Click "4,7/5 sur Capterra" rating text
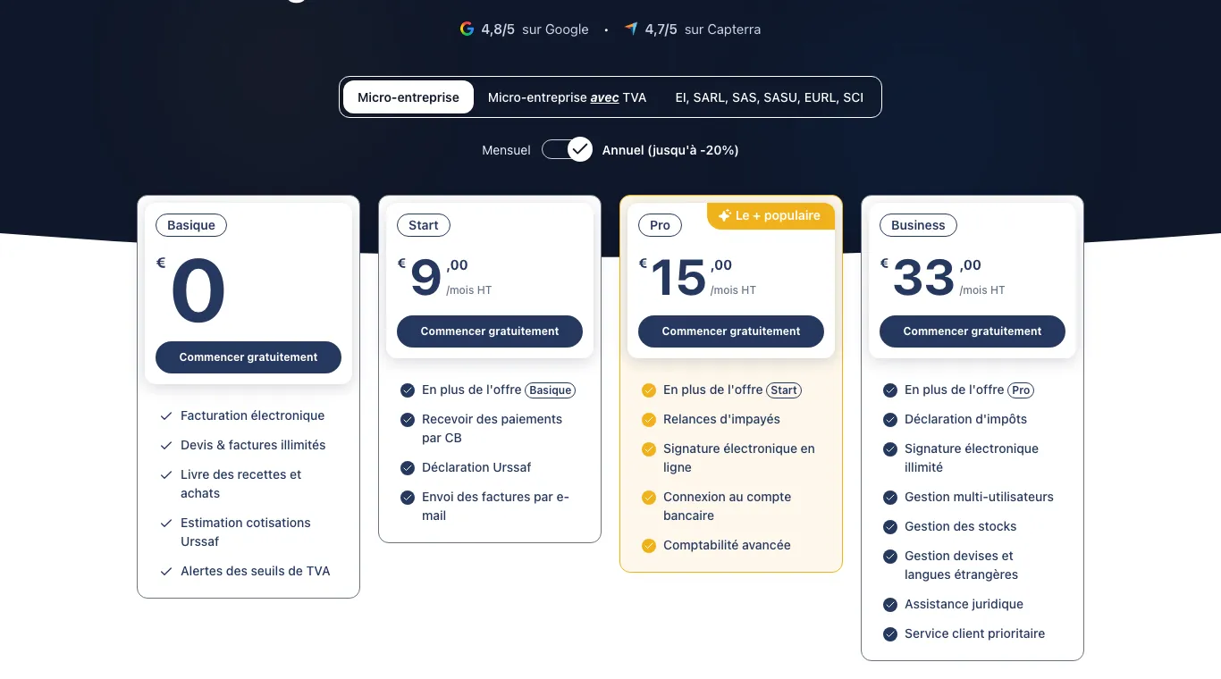The image size is (1221, 679). click(703, 29)
